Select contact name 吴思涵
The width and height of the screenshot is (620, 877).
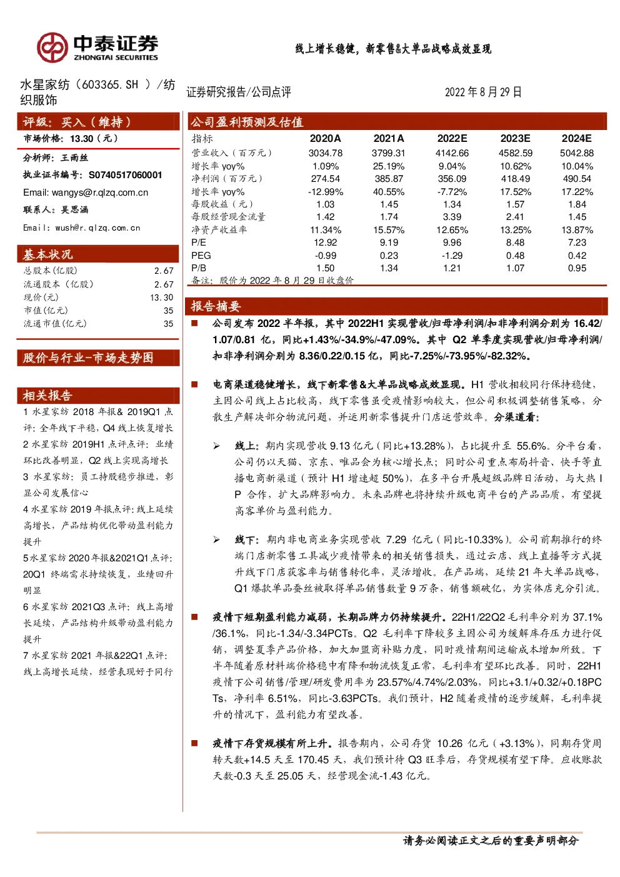pos(74,210)
